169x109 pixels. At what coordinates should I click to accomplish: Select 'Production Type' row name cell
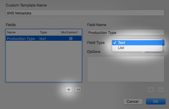[x=21, y=39]
